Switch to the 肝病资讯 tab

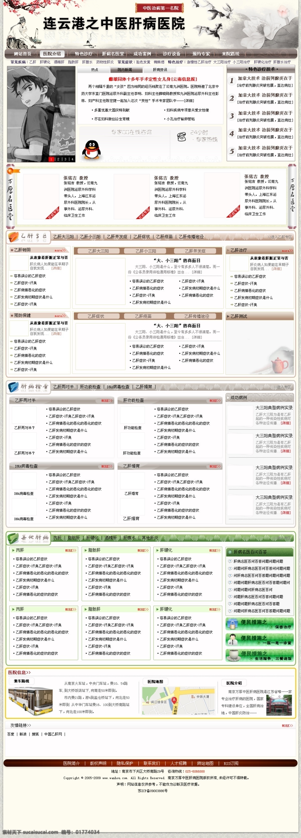point(160,70)
